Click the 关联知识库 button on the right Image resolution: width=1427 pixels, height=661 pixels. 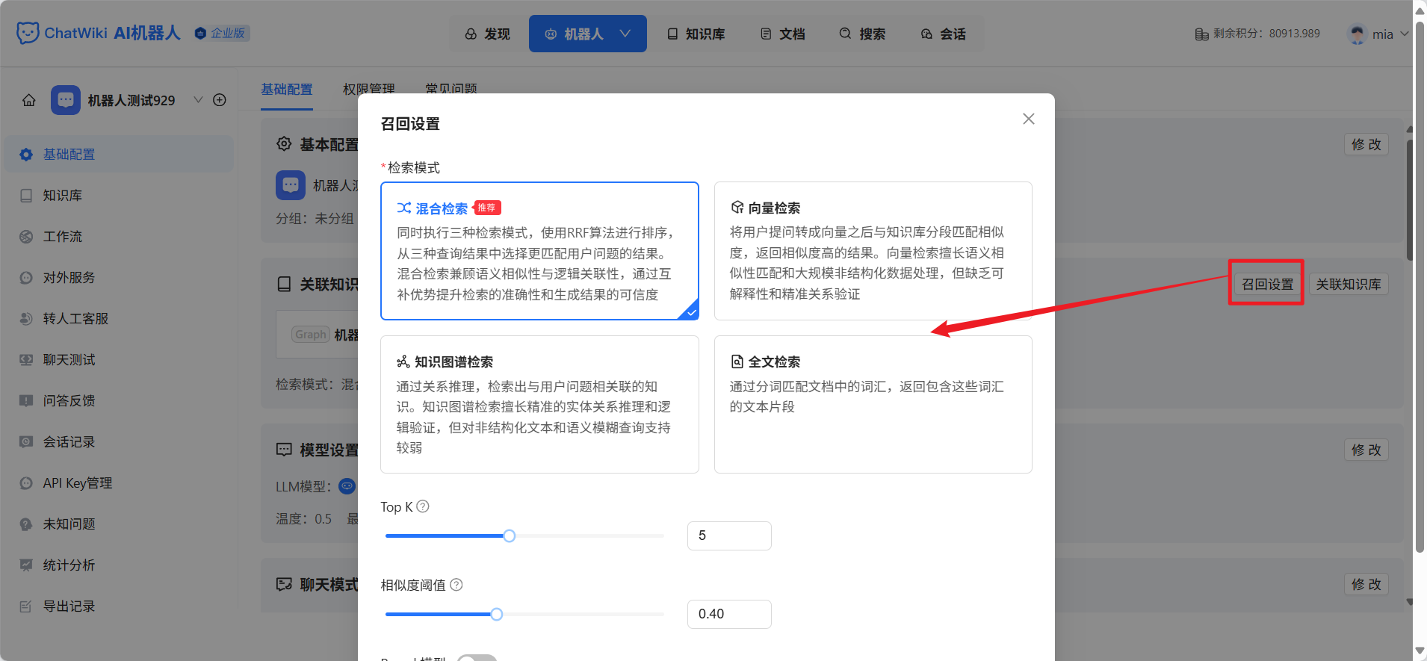(x=1349, y=284)
